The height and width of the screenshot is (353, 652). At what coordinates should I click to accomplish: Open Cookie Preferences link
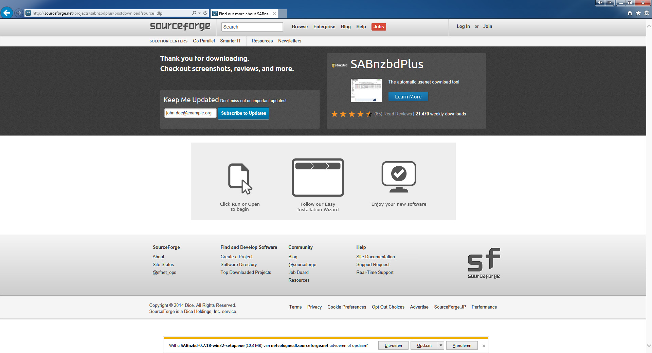(347, 307)
